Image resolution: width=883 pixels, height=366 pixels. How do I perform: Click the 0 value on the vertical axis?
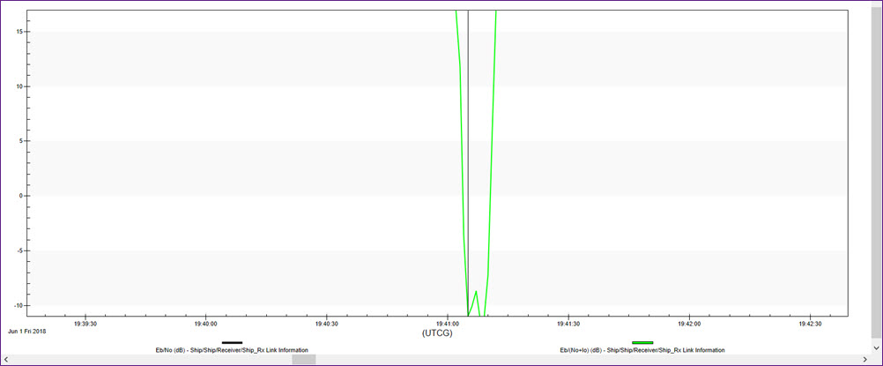tap(20, 196)
